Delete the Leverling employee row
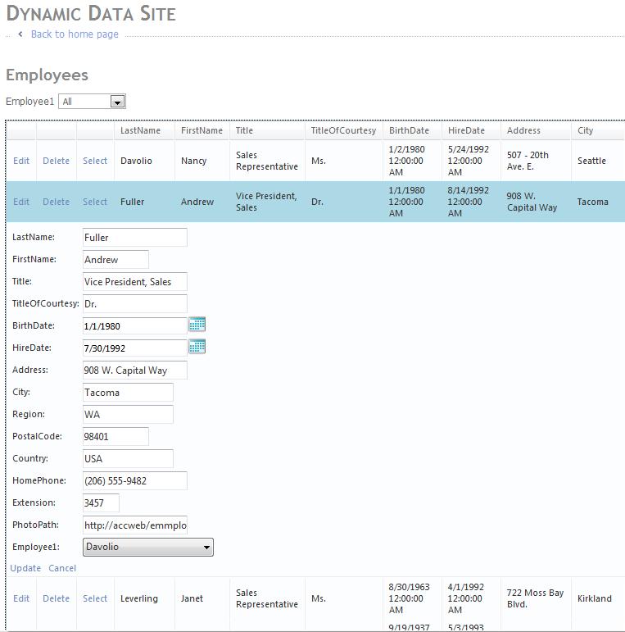Image resolution: width=625 pixels, height=632 pixels. coord(56,598)
